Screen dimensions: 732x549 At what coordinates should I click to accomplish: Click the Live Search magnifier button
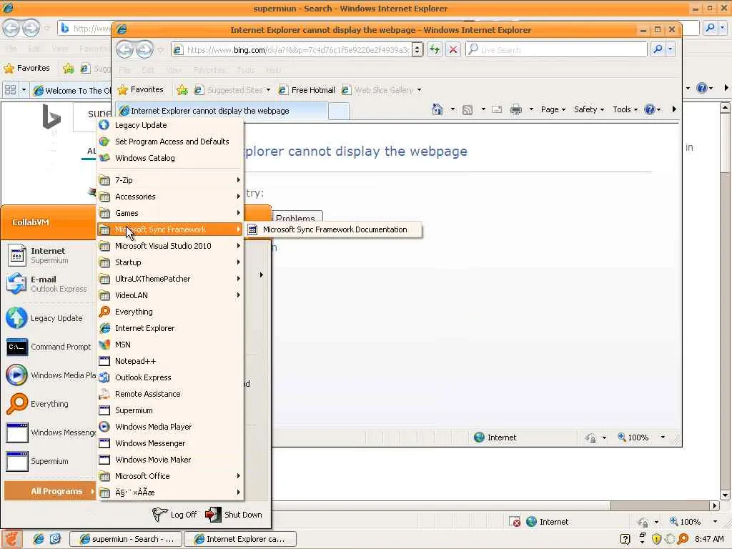pos(658,49)
